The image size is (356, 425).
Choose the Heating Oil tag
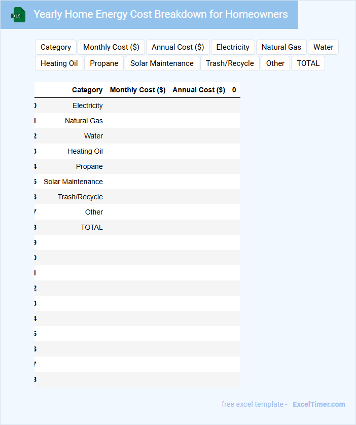pos(59,63)
